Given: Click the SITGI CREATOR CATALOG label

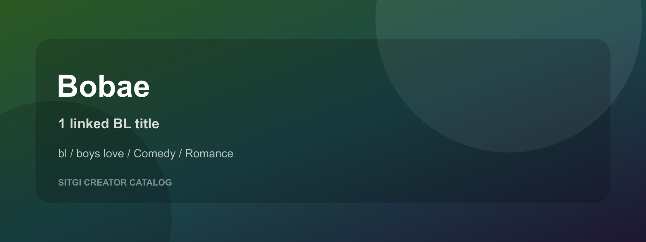Looking at the screenshot, I should pyautogui.click(x=115, y=183).
